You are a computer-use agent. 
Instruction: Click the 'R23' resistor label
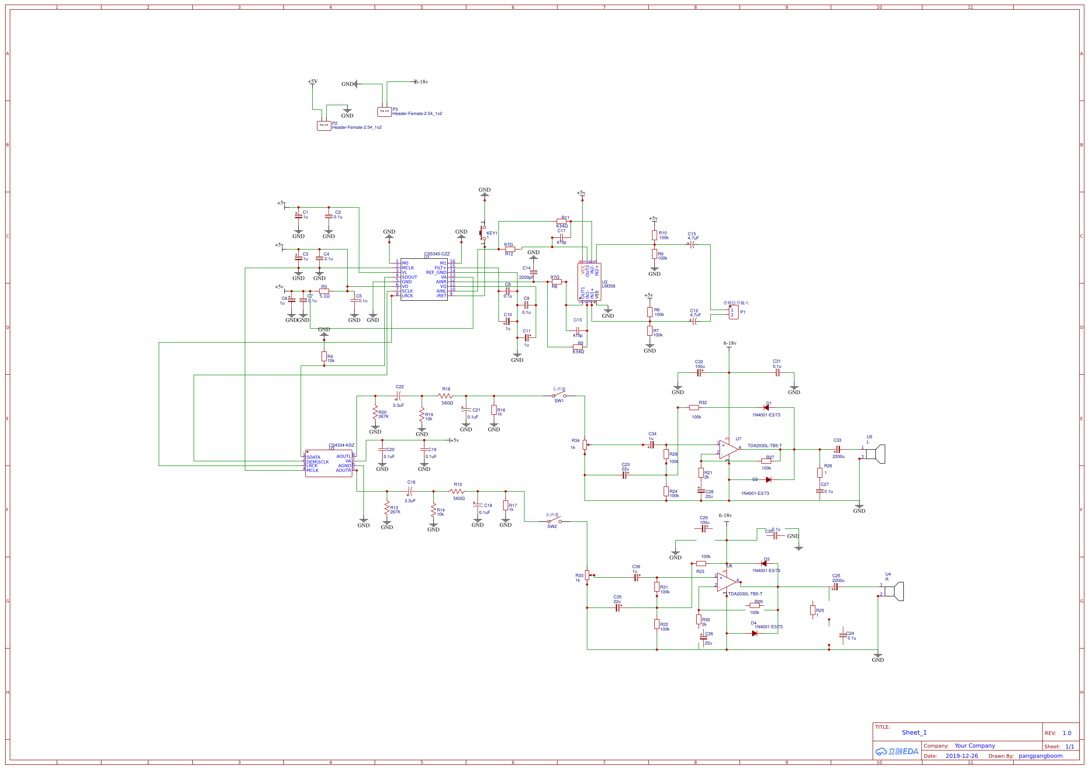pyautogui.click(x=700, y=571)
